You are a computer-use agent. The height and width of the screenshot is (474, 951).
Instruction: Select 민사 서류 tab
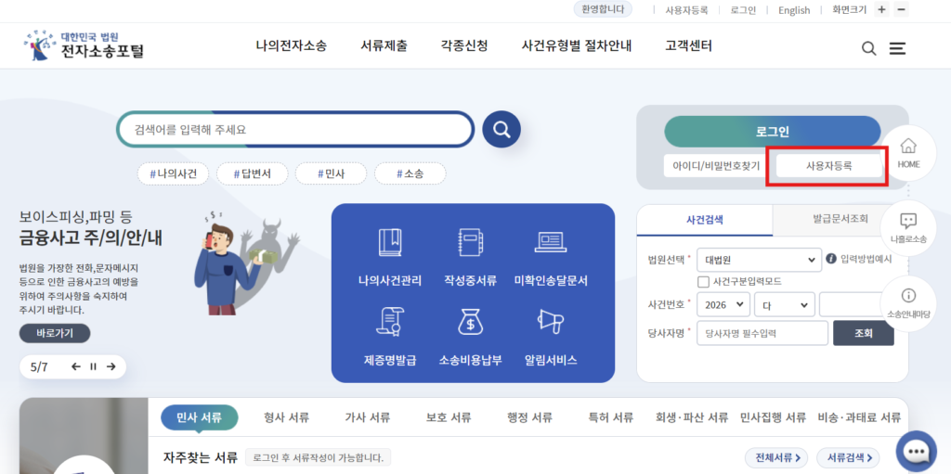coord(200,417)
